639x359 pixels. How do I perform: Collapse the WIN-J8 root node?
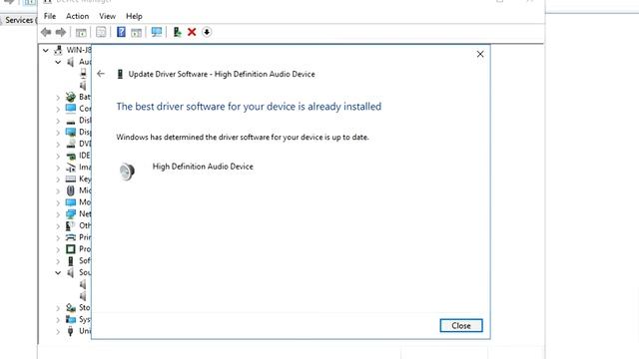point(46,51)
